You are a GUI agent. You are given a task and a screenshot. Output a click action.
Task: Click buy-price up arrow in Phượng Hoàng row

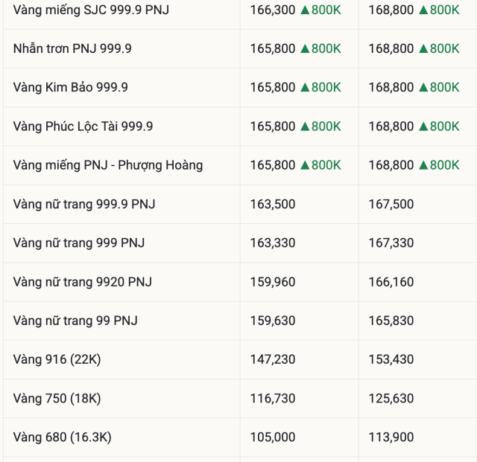(x=304, y=165)
